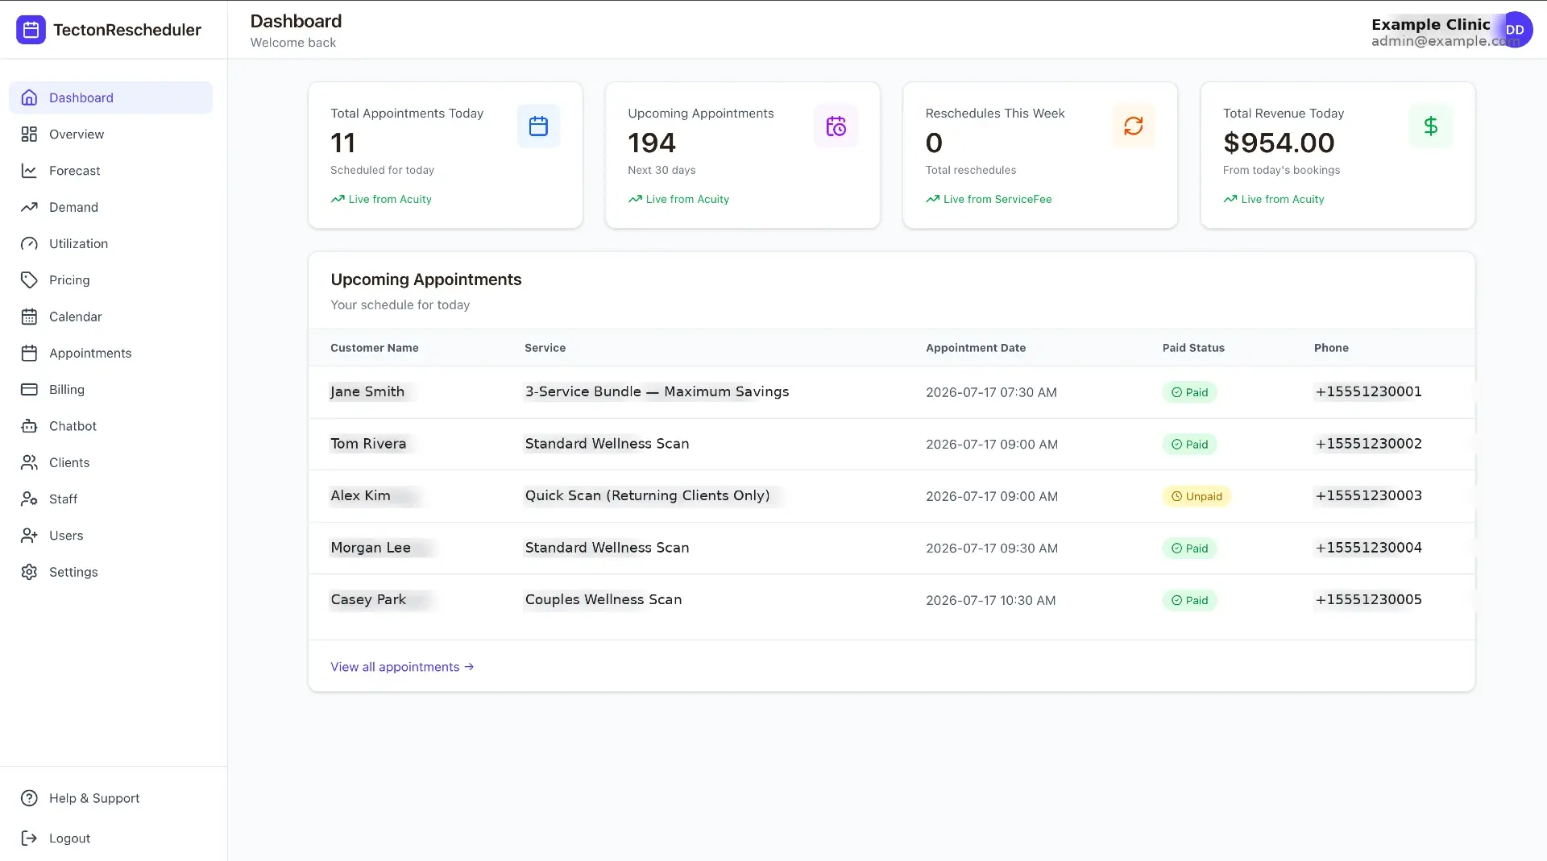Image resolution: width=1547 pixels, height=861 pixels.
Task: Click the Billing credit card icon
Action: (x=29, y=390)
